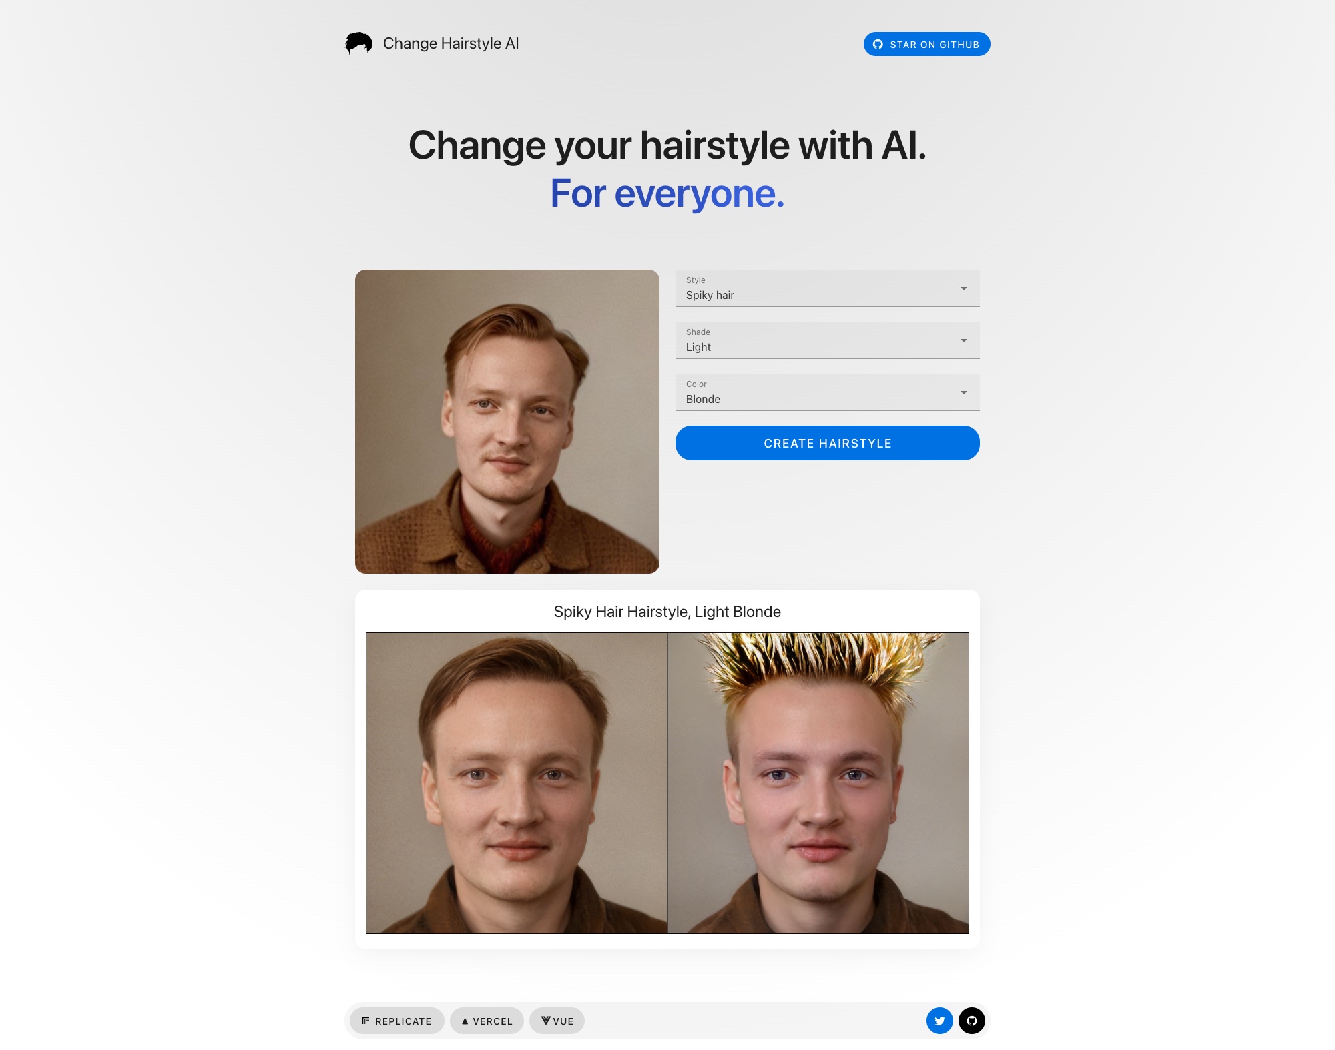Image resolution: width=1335 pixels, height=1050 pixels.
Task: Click the uploaded face image input area
Action: coord(507,421)
